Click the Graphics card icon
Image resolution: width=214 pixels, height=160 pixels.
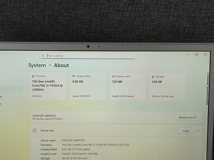click(113, 76)
